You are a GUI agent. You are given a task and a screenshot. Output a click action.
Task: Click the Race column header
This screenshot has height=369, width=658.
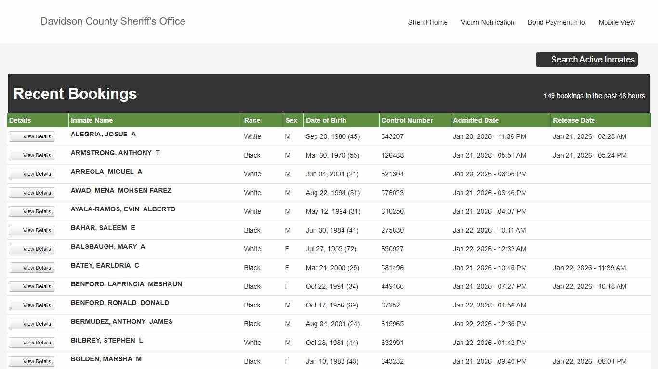coord(252,120)
